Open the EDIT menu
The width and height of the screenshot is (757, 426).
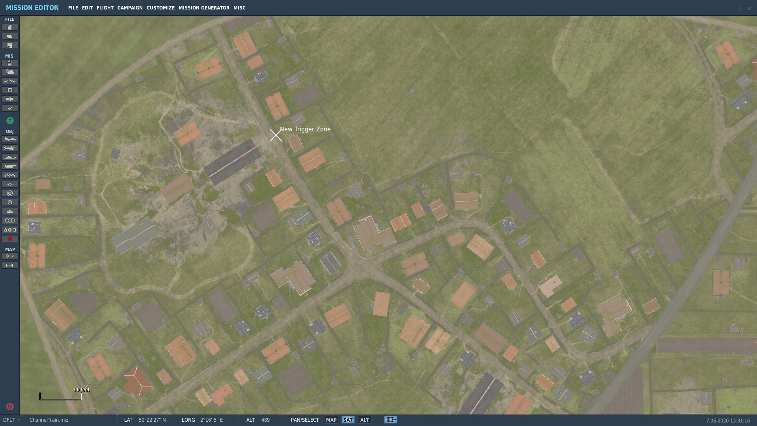[x=87, y=8]
